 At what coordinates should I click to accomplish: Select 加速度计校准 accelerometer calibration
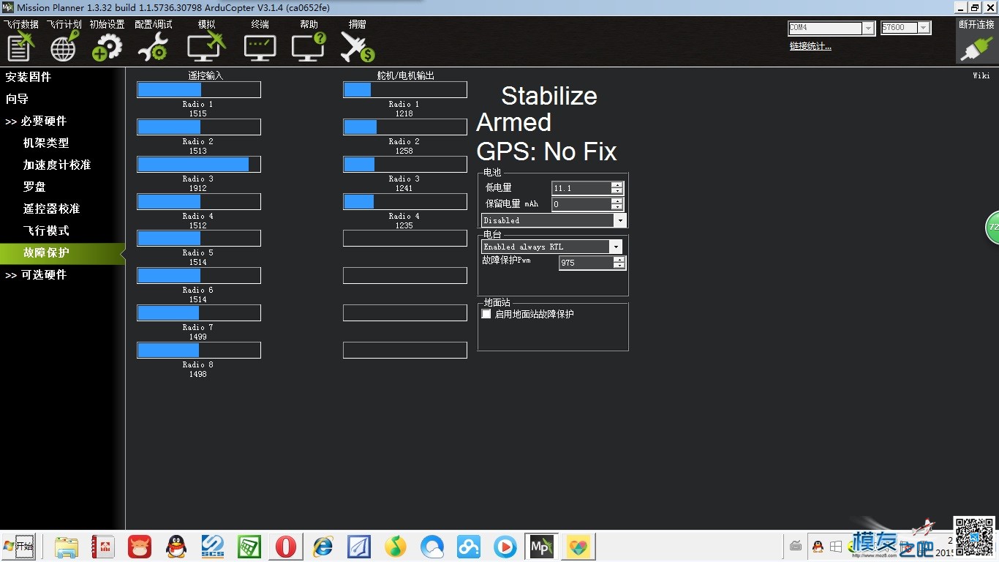pos(57,165)
